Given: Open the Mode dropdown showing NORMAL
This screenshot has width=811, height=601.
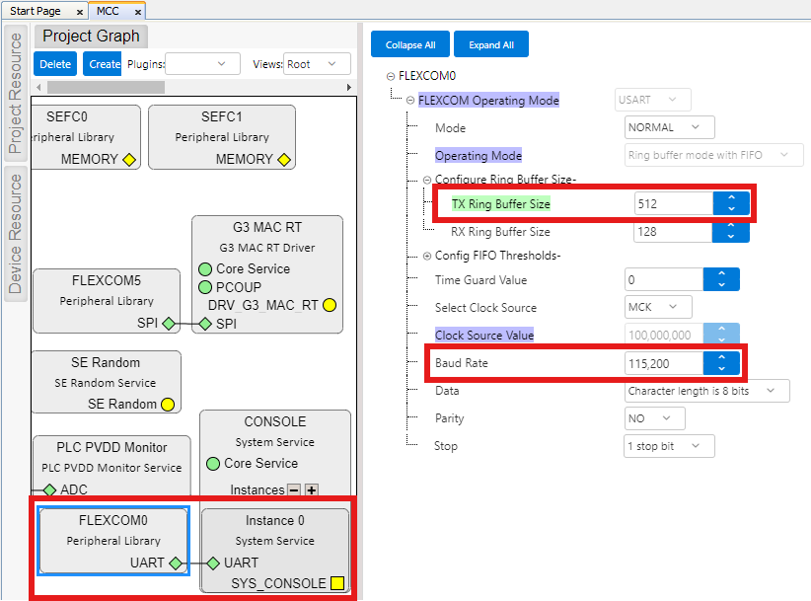Looking at the screenshot, I should tap(670, 127).
